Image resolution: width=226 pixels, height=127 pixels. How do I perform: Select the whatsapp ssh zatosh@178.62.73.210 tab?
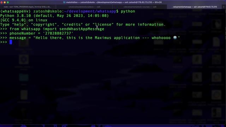(195, 7)
